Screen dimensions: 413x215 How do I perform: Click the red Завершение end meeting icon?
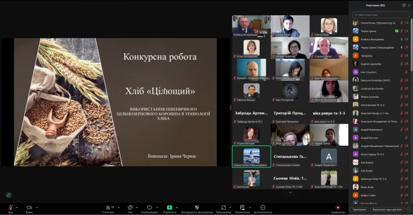coord(338,208)
